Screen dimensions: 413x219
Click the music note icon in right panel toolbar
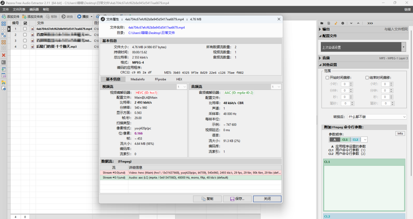click(336, 23)
